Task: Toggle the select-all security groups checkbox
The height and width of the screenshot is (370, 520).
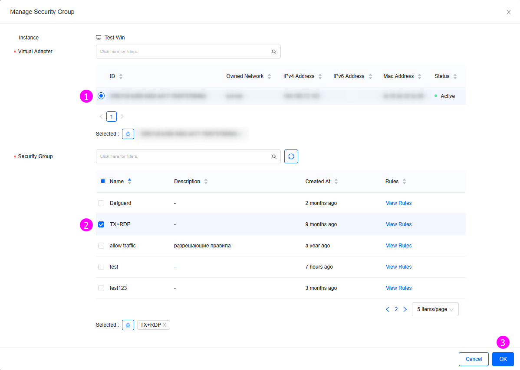Action: click(103, 181)
